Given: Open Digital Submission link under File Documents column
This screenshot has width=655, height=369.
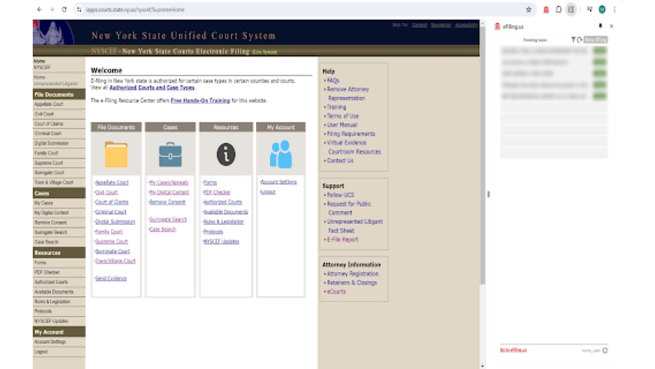Looking at the screenshot, I should click(115, 222).
